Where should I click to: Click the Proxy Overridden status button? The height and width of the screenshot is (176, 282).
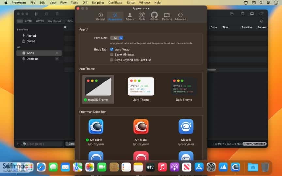254,144
